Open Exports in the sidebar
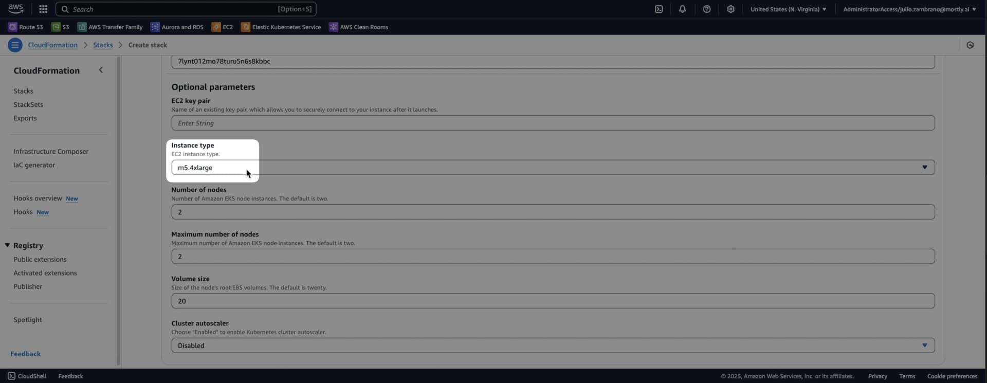The height and width of the screenshot is (383, 987). point(25,118)
